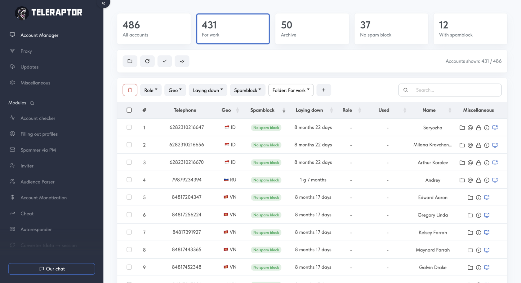Click the search icon beside Modules
This screenshot has height=283, width=521.
(32, 103)
